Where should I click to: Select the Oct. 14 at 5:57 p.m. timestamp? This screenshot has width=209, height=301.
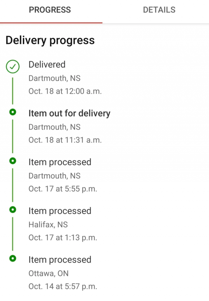point(63,286)
